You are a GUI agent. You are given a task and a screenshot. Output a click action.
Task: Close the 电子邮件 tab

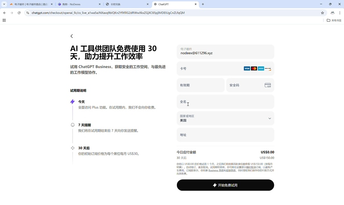52,4
